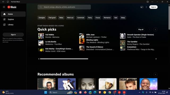Select the Feel good mood chip
Viewport: 170px width, 95px height.
(x=52, y=18)
